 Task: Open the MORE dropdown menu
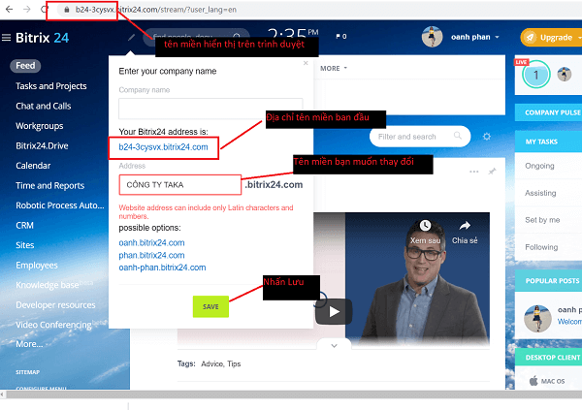[x=334, y=68]
